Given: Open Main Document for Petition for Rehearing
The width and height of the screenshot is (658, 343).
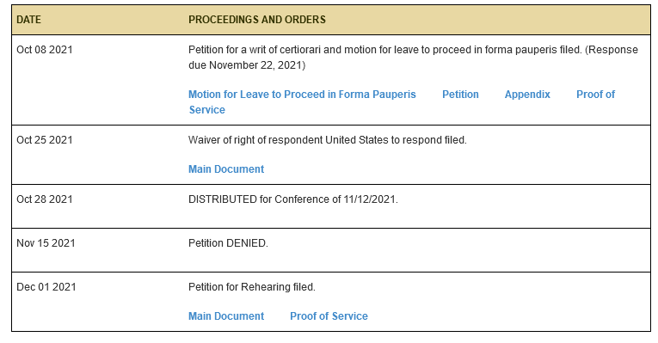Looking at the screenshot, I should (x=226, y=316).
